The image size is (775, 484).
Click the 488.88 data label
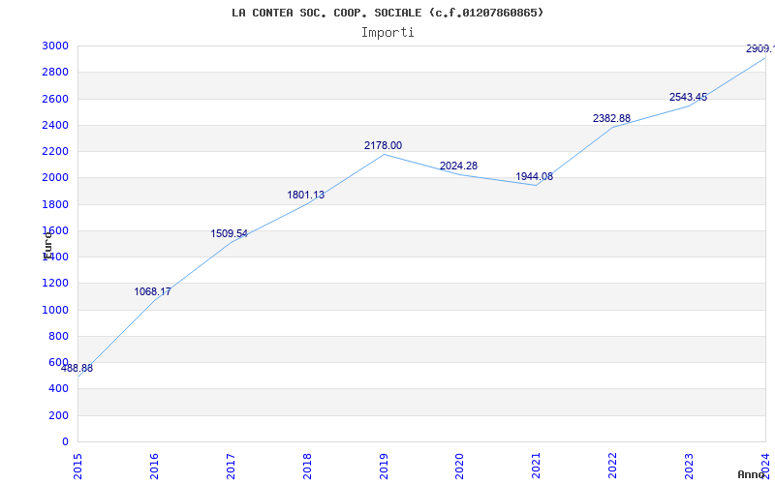click(77, 369)
